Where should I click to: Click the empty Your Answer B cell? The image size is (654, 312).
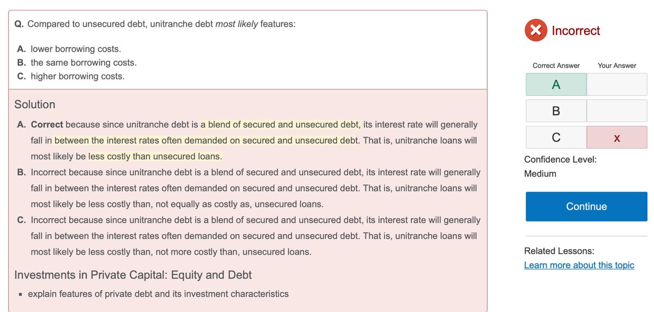(617, 111)
